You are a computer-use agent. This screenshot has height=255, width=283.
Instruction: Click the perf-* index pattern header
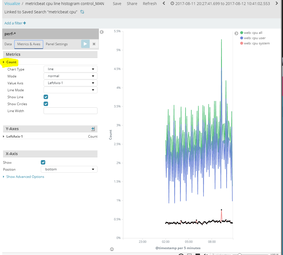point(51,34)
